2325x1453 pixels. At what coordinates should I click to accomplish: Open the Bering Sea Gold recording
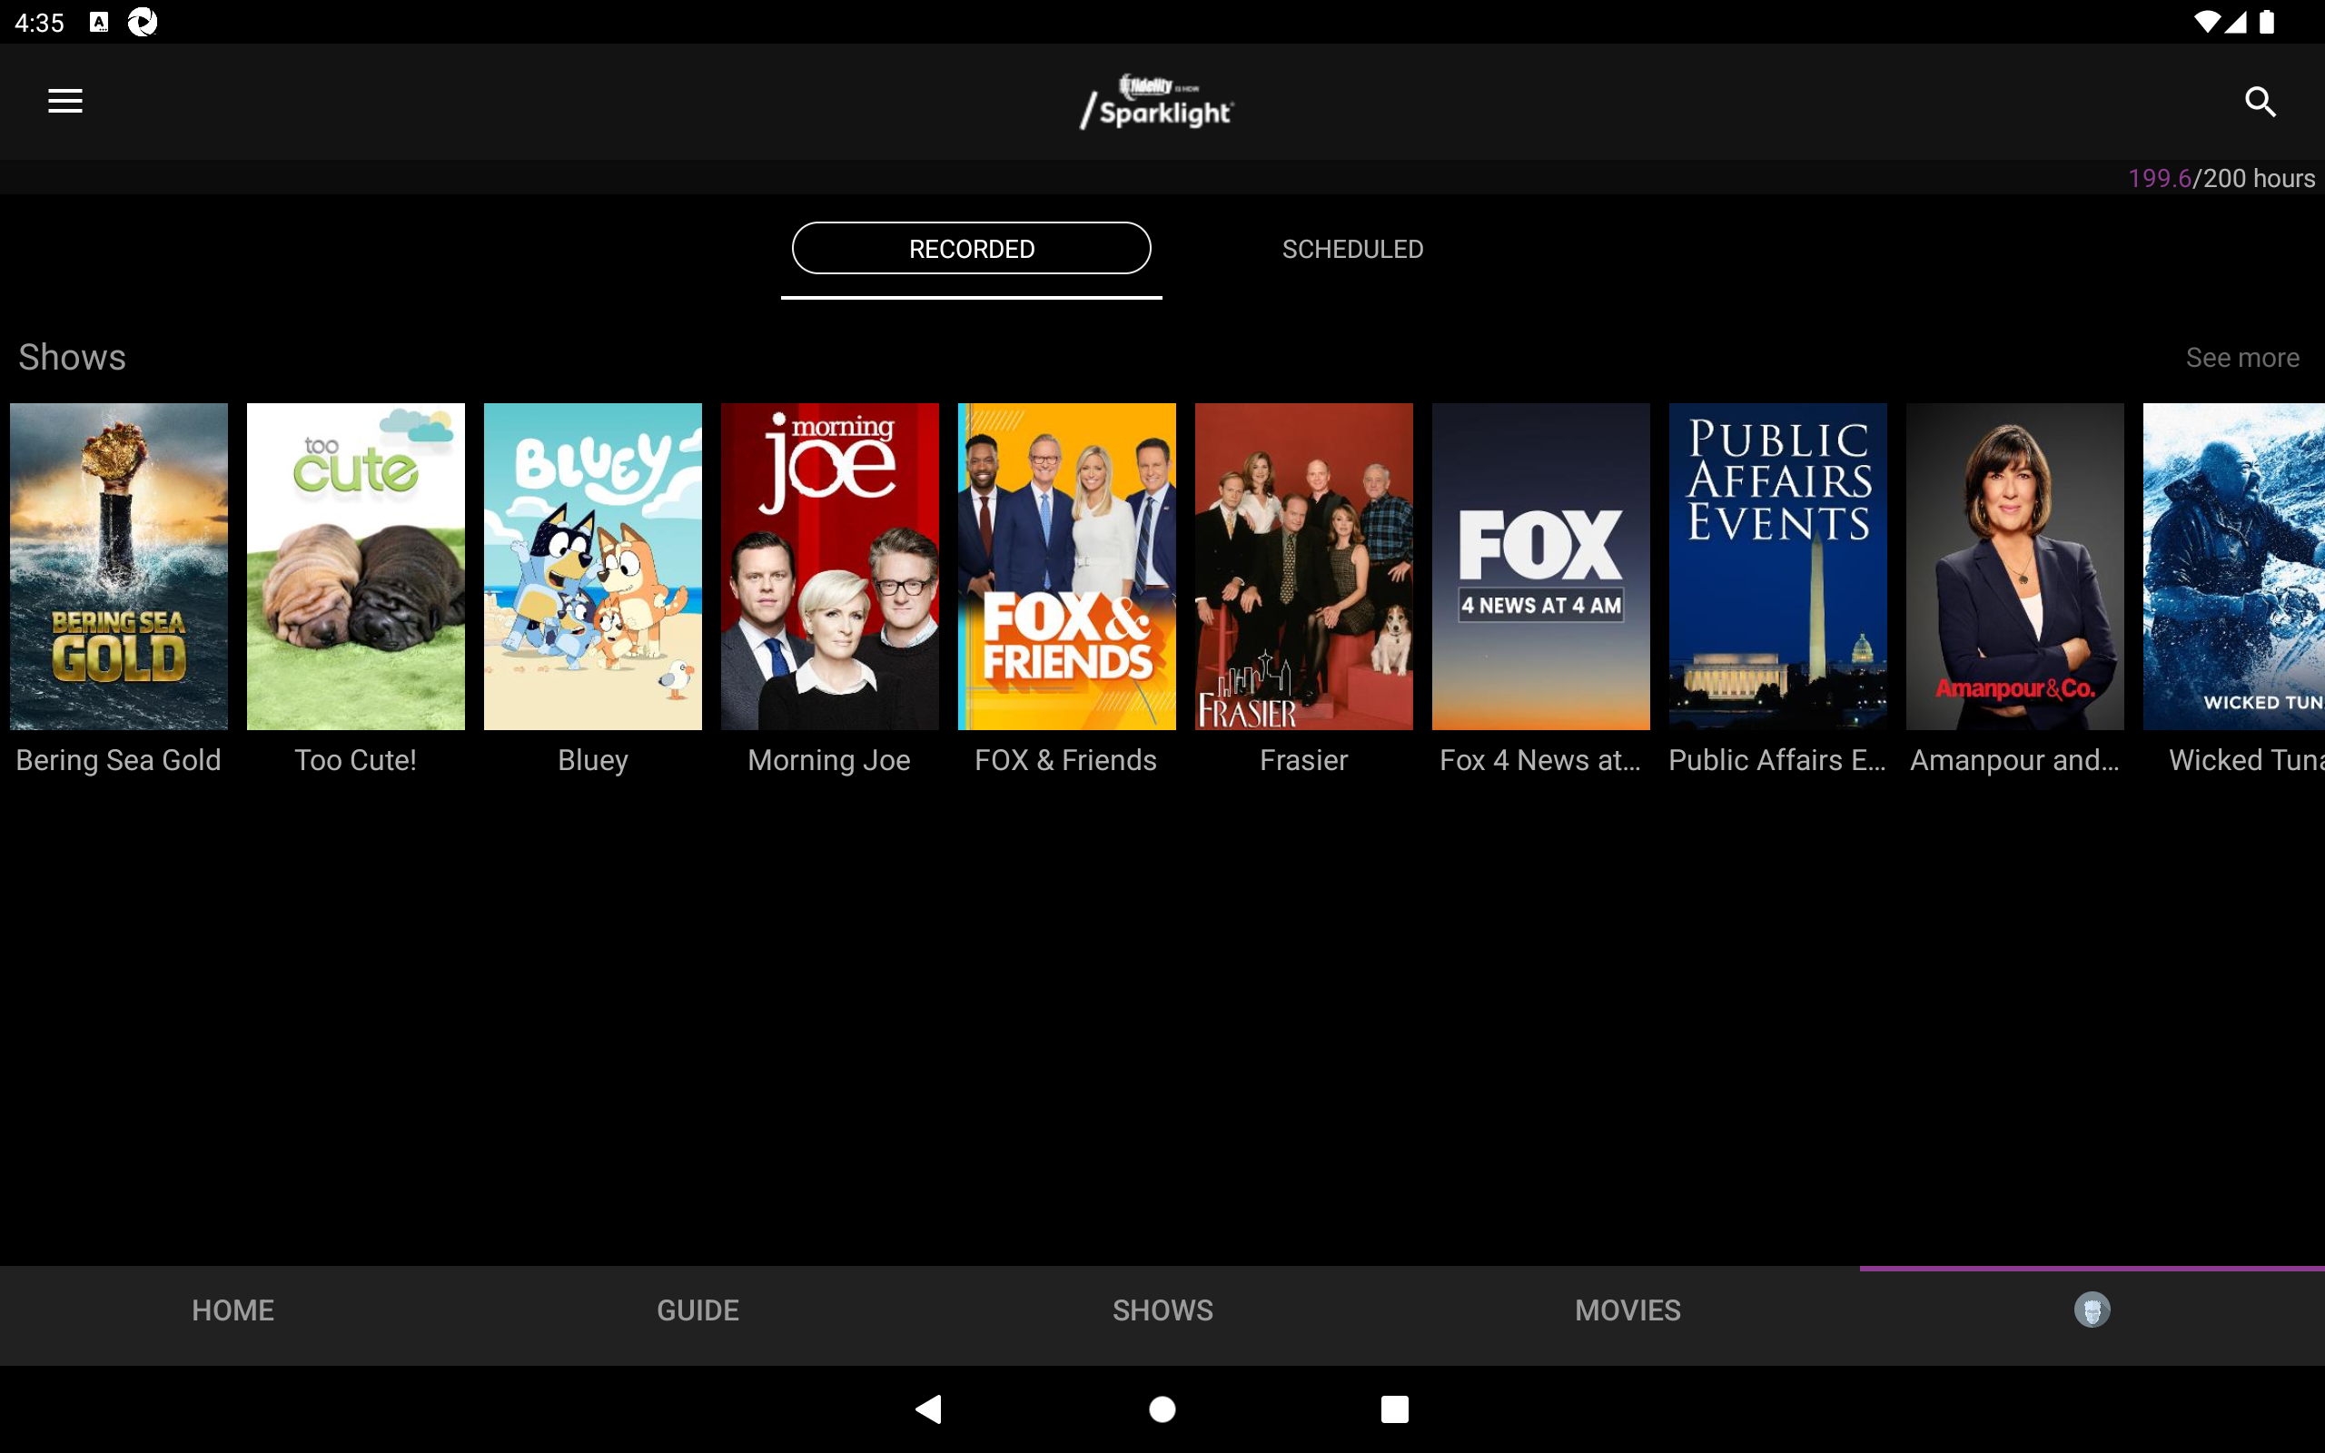coord(118,565)
